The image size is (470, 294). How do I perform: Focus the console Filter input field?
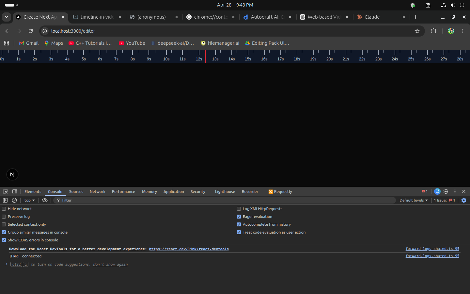pos(225,200)
